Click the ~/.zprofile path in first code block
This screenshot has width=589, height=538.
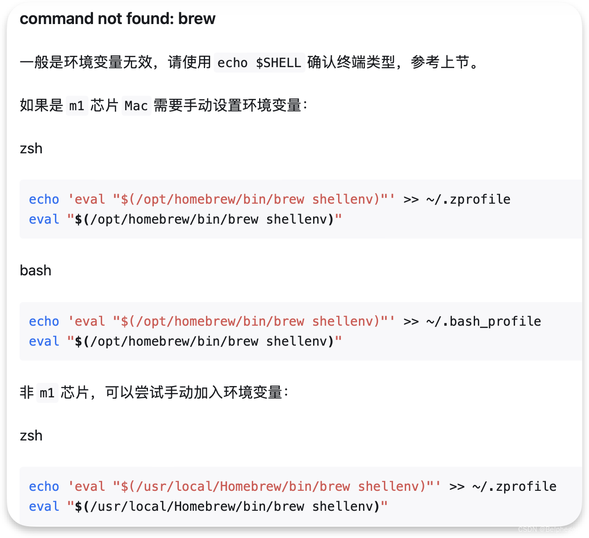click(468, 199)
